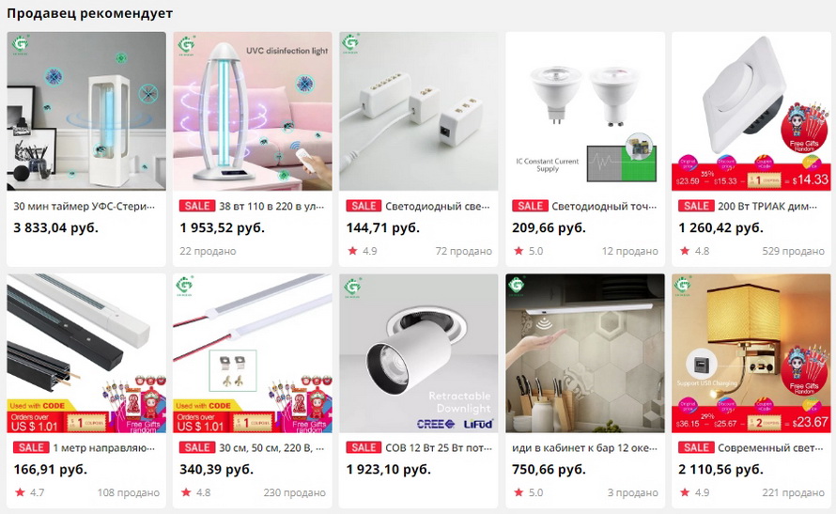Open the white UV sterilizer tower thumbnail

[x=86, y=111]
